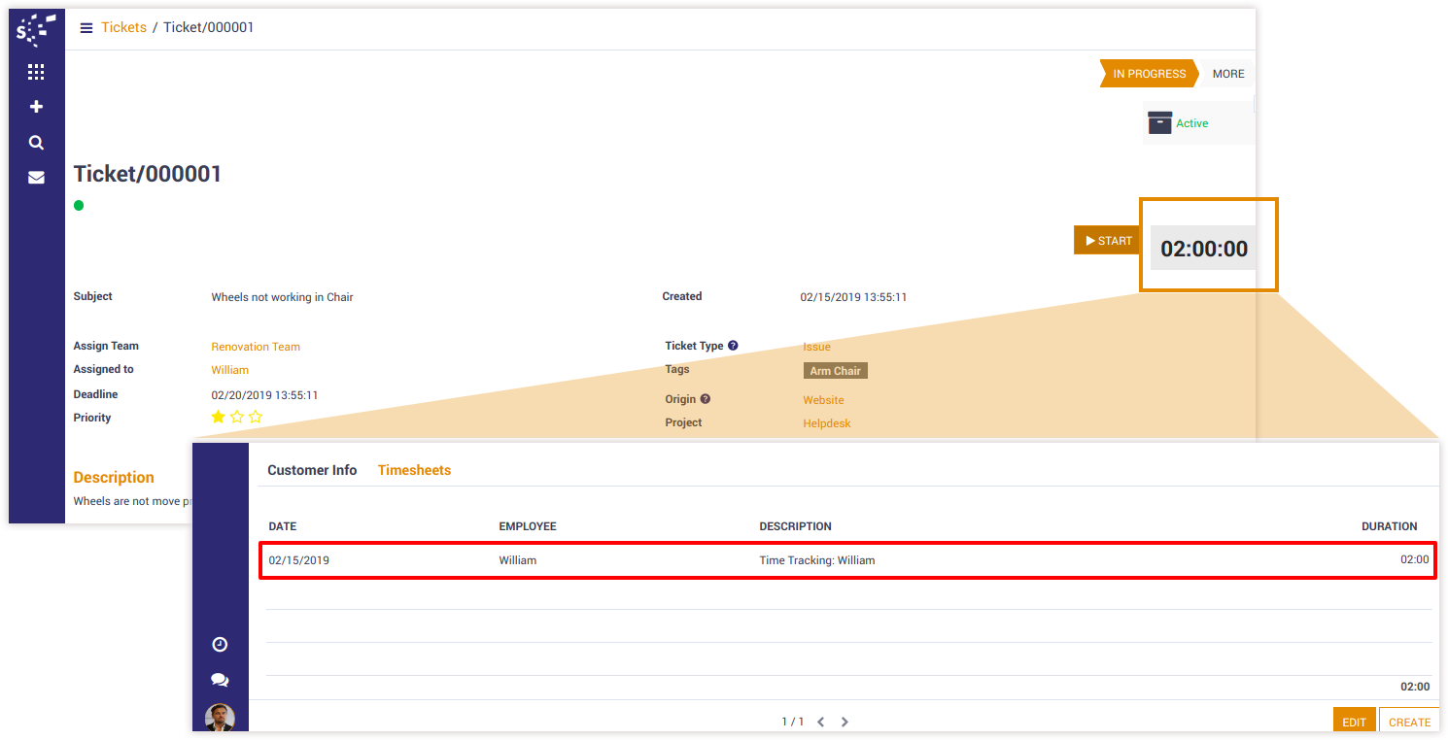Screen dimensions: 1448x740
Task: Open the chat bubbles icon in sidebar
Action: (220, 680)
